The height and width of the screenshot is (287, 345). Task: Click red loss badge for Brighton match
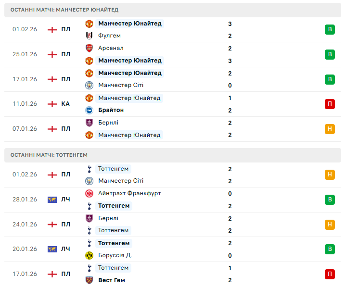pyautogui.click(x=330, y=104)
